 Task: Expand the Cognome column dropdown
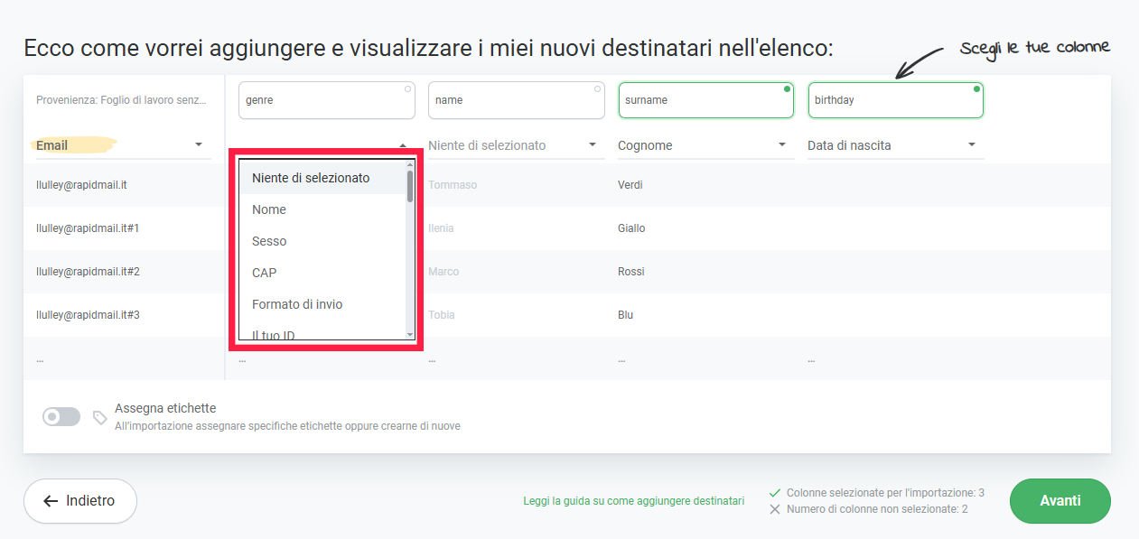pyautogui.click(x=782, y=145)
